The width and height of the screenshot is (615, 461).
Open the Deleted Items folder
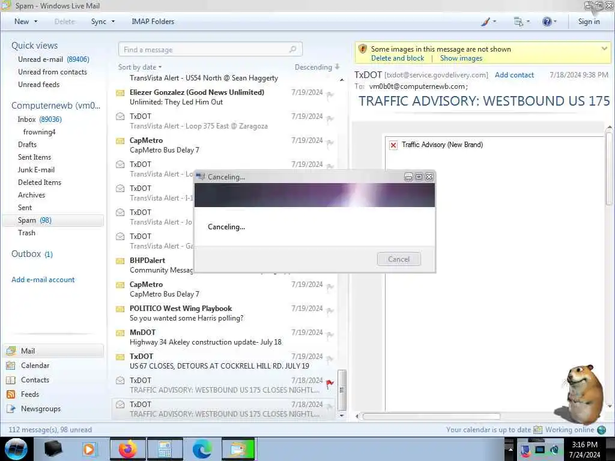tap(39, 182)
